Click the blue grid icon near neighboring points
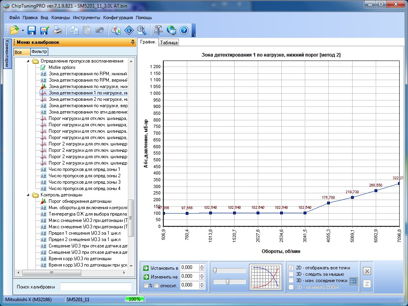 click(x=353, y=281)
